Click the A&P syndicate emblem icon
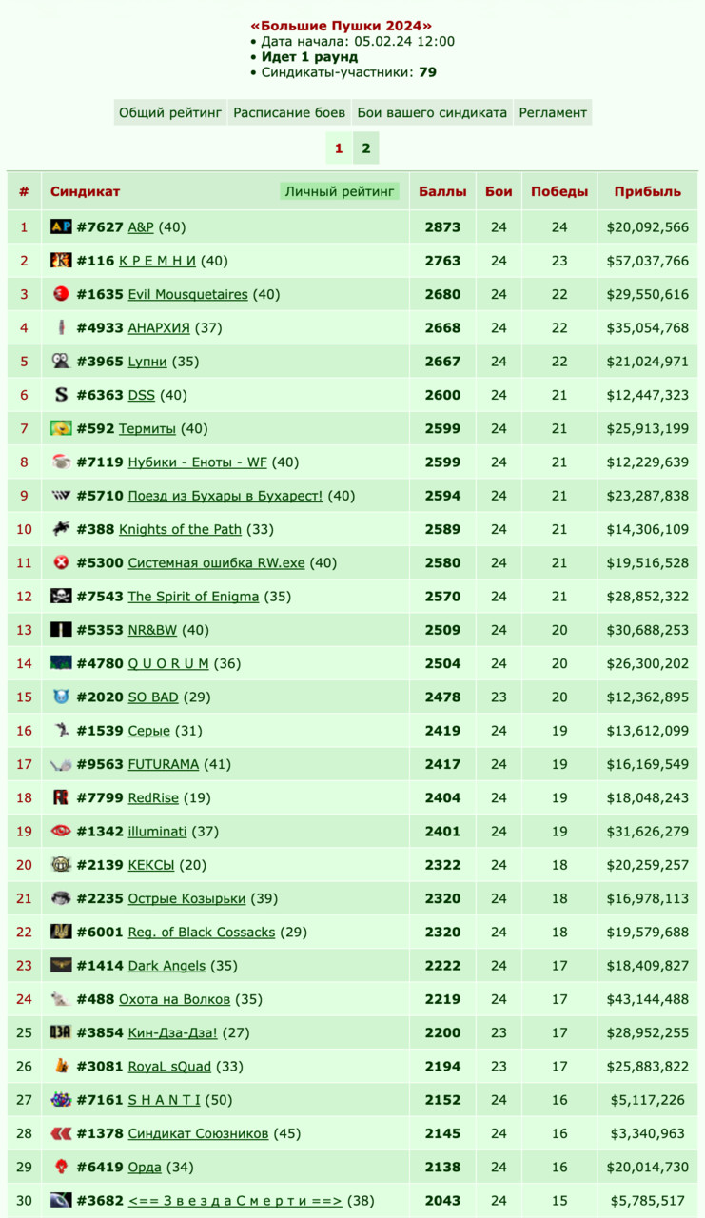Image resolution: width=705 pixels, height=1218 pixels. [x=61, y=226]
